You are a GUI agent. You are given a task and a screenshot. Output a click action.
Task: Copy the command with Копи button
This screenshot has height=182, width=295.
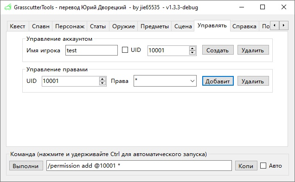(246, 166)
